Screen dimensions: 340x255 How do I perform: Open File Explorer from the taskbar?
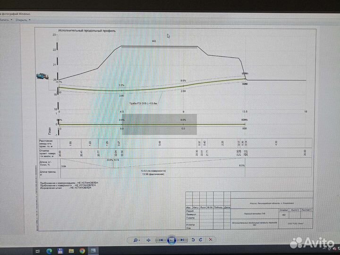[x=71, y=250]
